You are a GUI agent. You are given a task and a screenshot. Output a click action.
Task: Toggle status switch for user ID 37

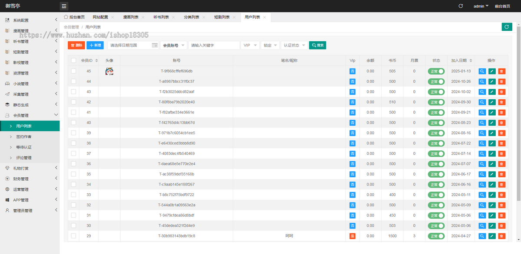[x=436, y=154]
